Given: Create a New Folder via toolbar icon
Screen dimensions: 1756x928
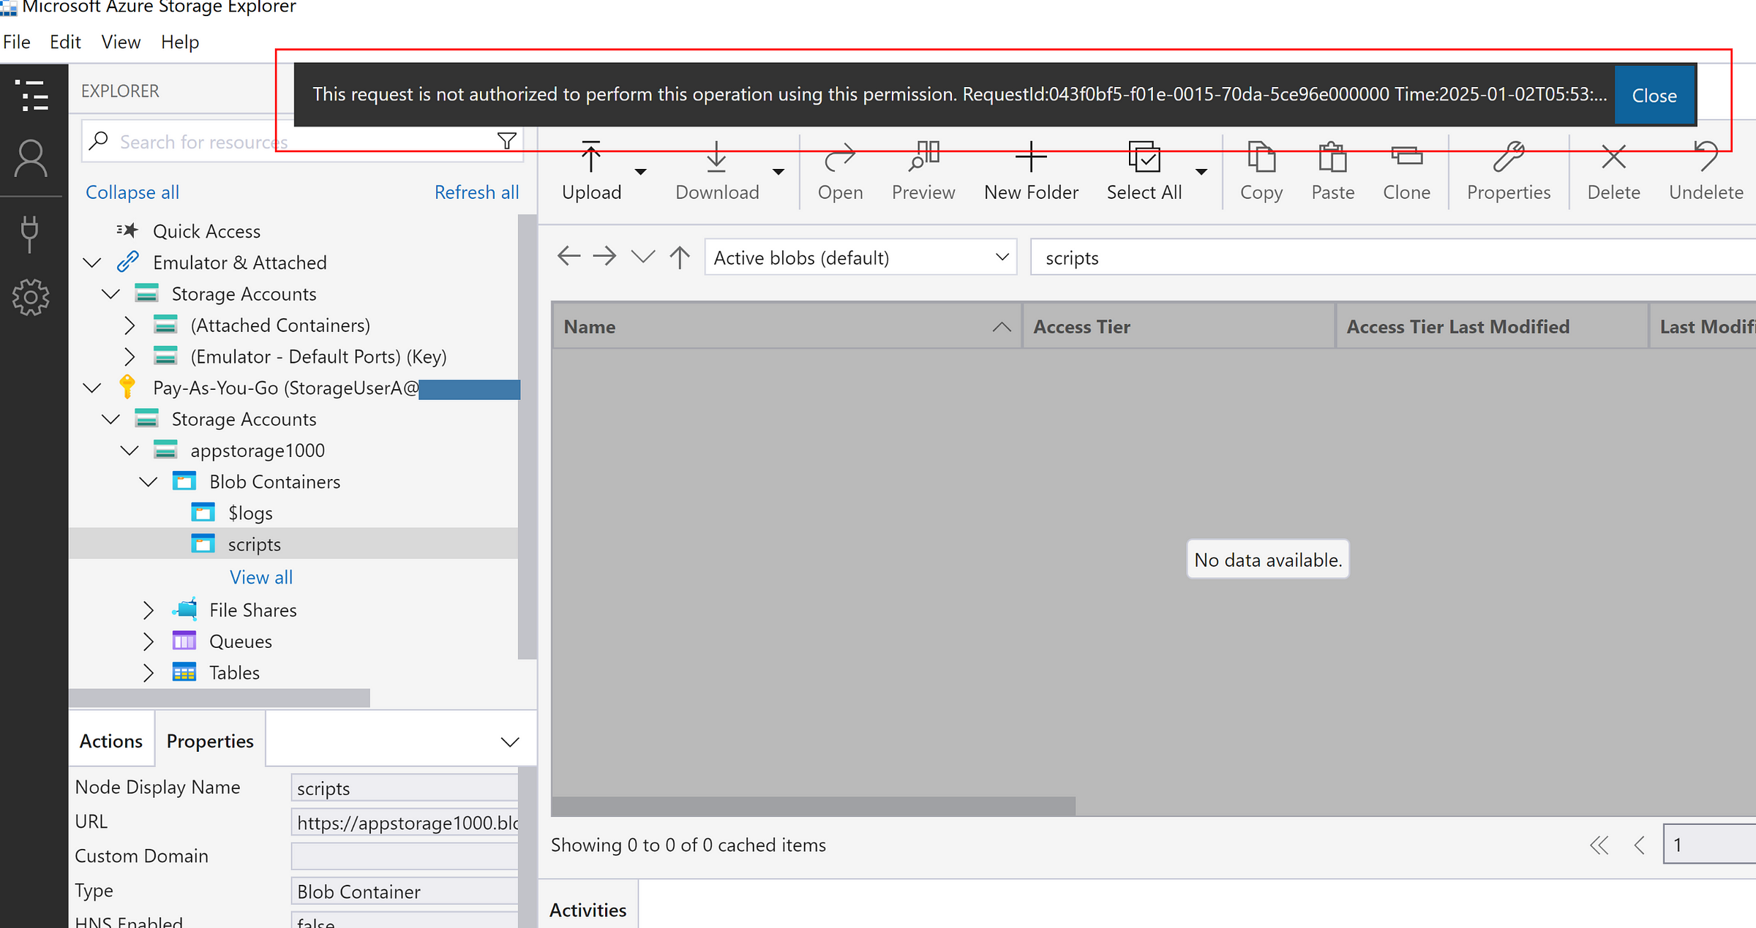Looking at the screenshot, I should point(1031,156).
